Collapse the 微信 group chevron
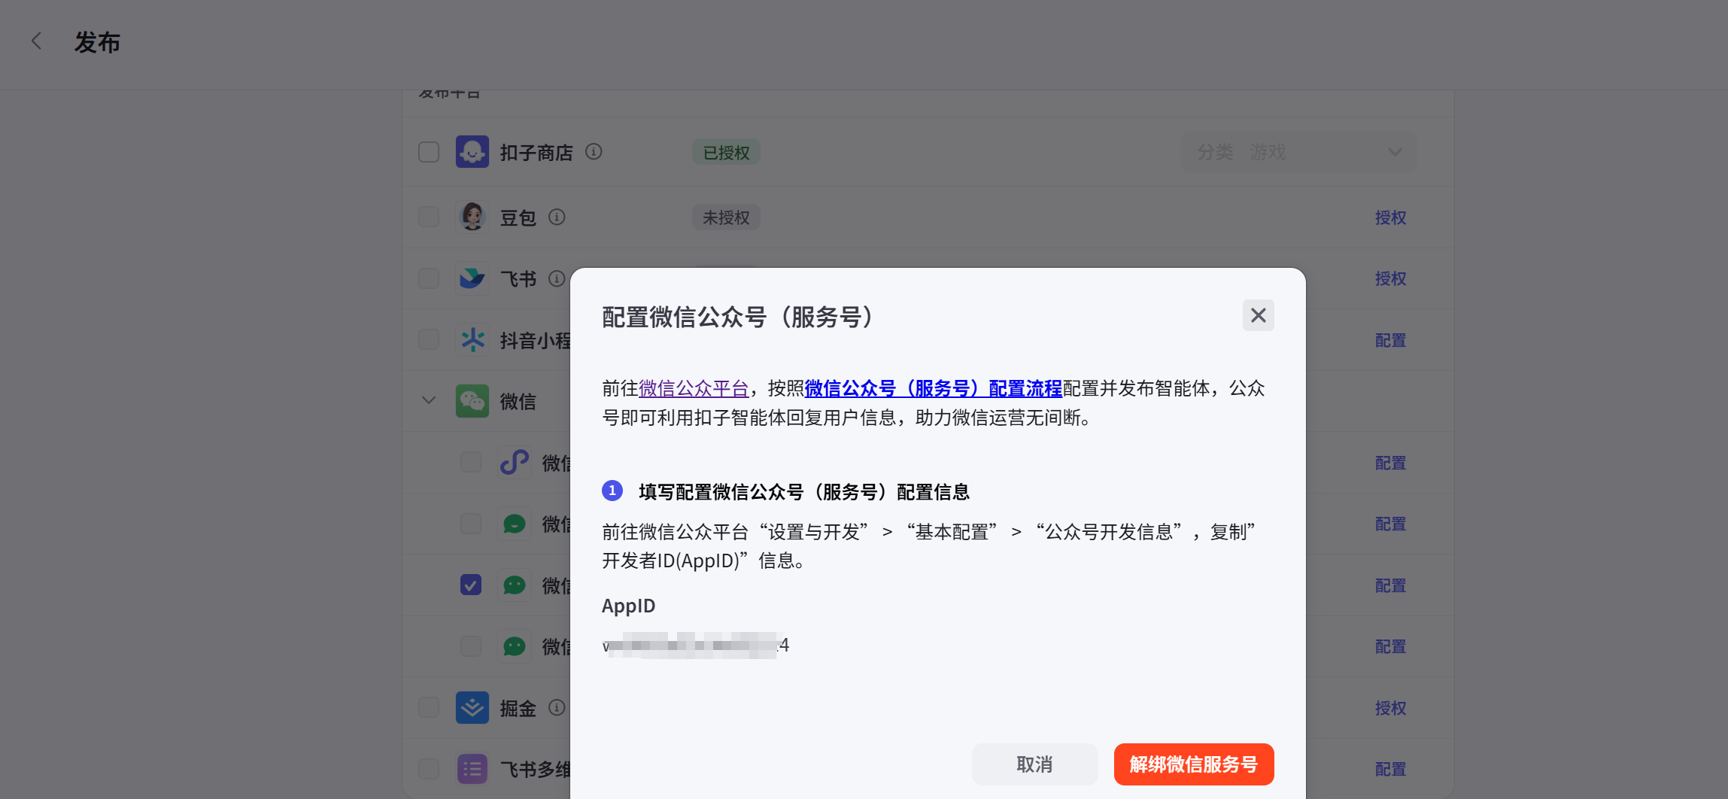Screen dimensions: 1728x799 click(x=429, y=401)
